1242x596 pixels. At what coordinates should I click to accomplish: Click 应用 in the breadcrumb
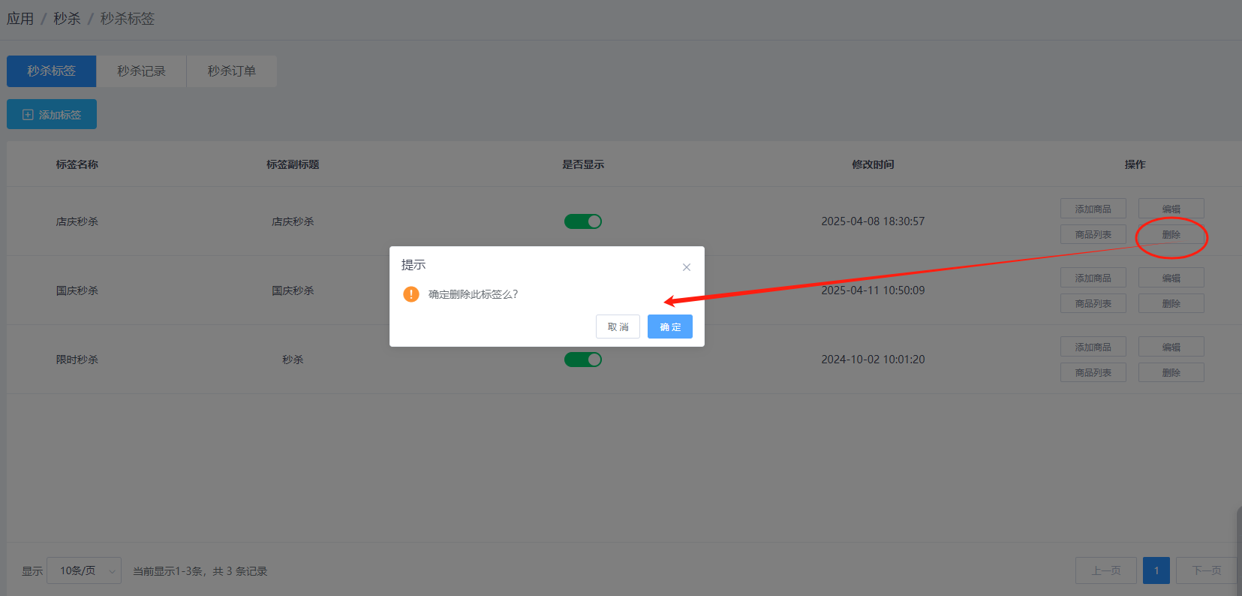(x=20, y=19)
